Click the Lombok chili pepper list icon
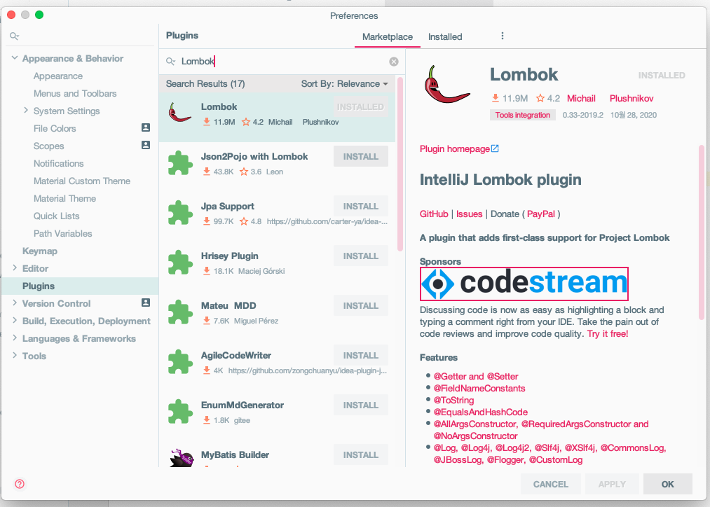Screen dimensions: 710x507 [179, 113]
